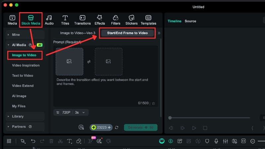Select Image to Video in sidebar
Screen dimensions: 265x149
click(x=24, y=55)
